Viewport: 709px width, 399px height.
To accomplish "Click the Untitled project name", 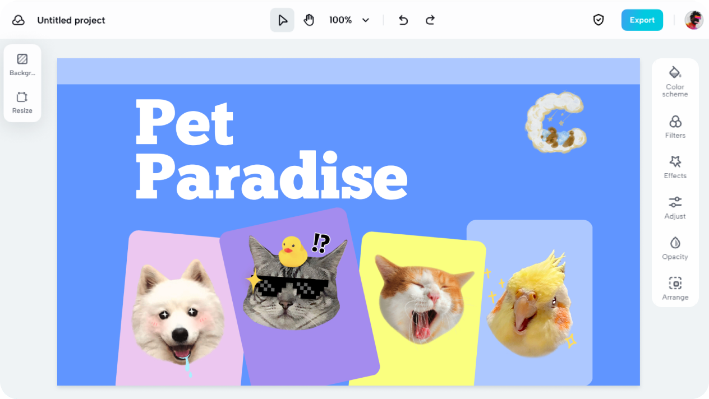I will point(71,20).
